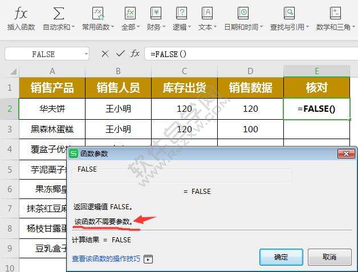Screen dimensions: 358x272
Task: Select column C header
Action: click(185, 71)
